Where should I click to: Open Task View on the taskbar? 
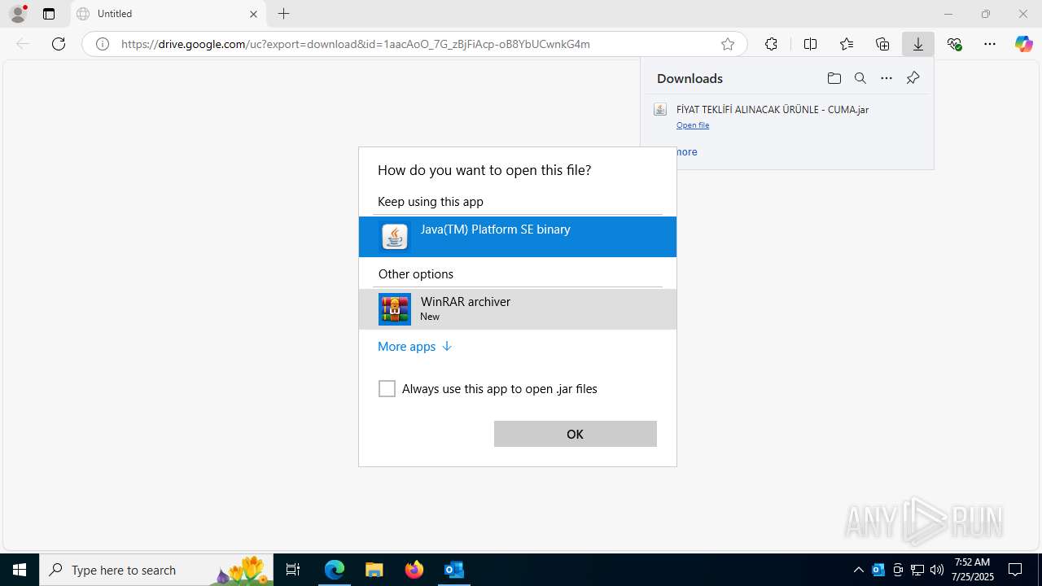pos(293,570)
